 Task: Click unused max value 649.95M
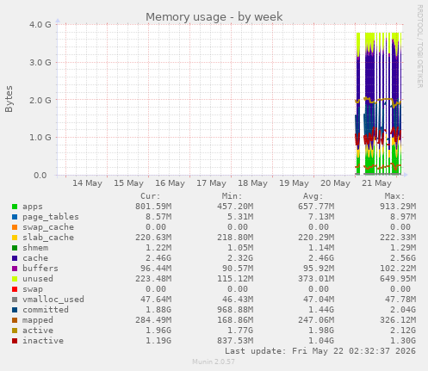[x=398, y=279]
